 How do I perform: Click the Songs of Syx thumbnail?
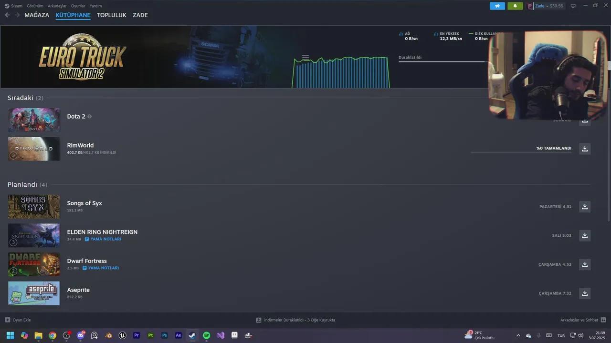click(34, 206)
